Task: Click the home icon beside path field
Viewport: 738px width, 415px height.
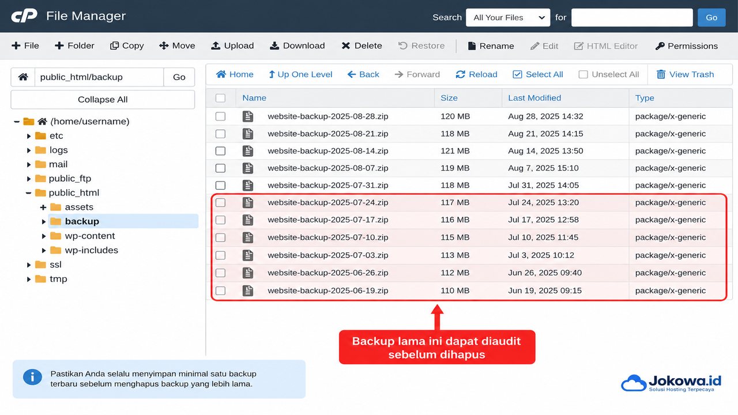Action: click(x=23, y=77)
